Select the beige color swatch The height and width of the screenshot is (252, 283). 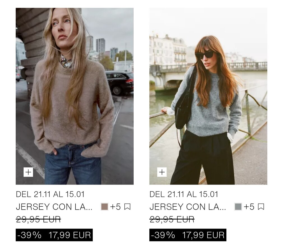click(x=105, y=207)
